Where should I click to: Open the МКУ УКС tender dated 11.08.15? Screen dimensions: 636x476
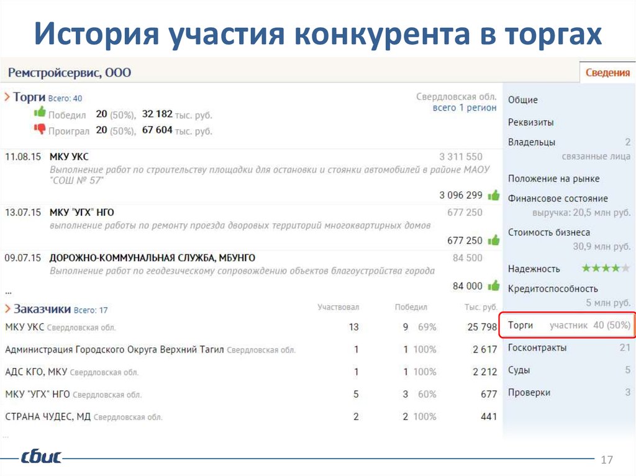69,156
